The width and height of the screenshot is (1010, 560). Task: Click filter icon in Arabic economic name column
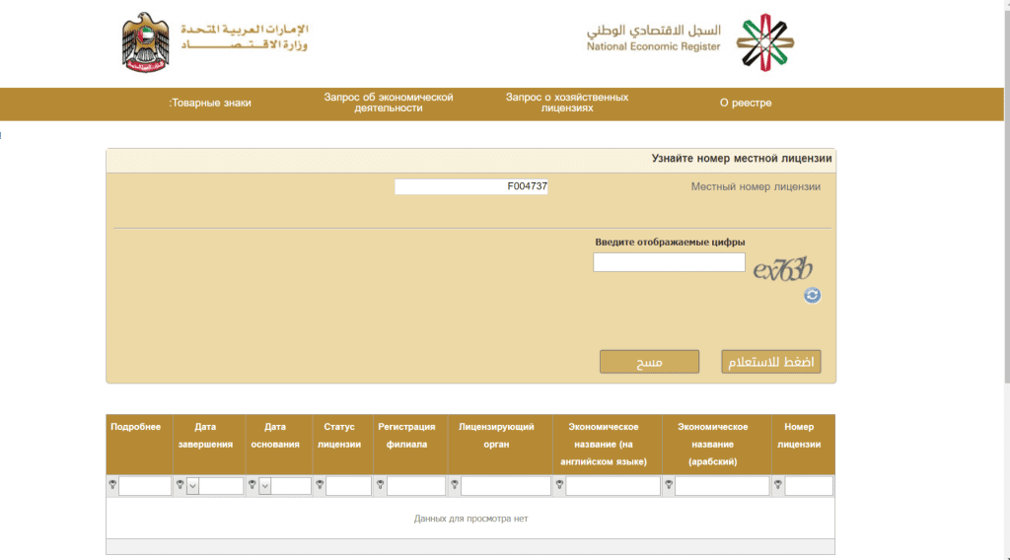pos(668,485)
